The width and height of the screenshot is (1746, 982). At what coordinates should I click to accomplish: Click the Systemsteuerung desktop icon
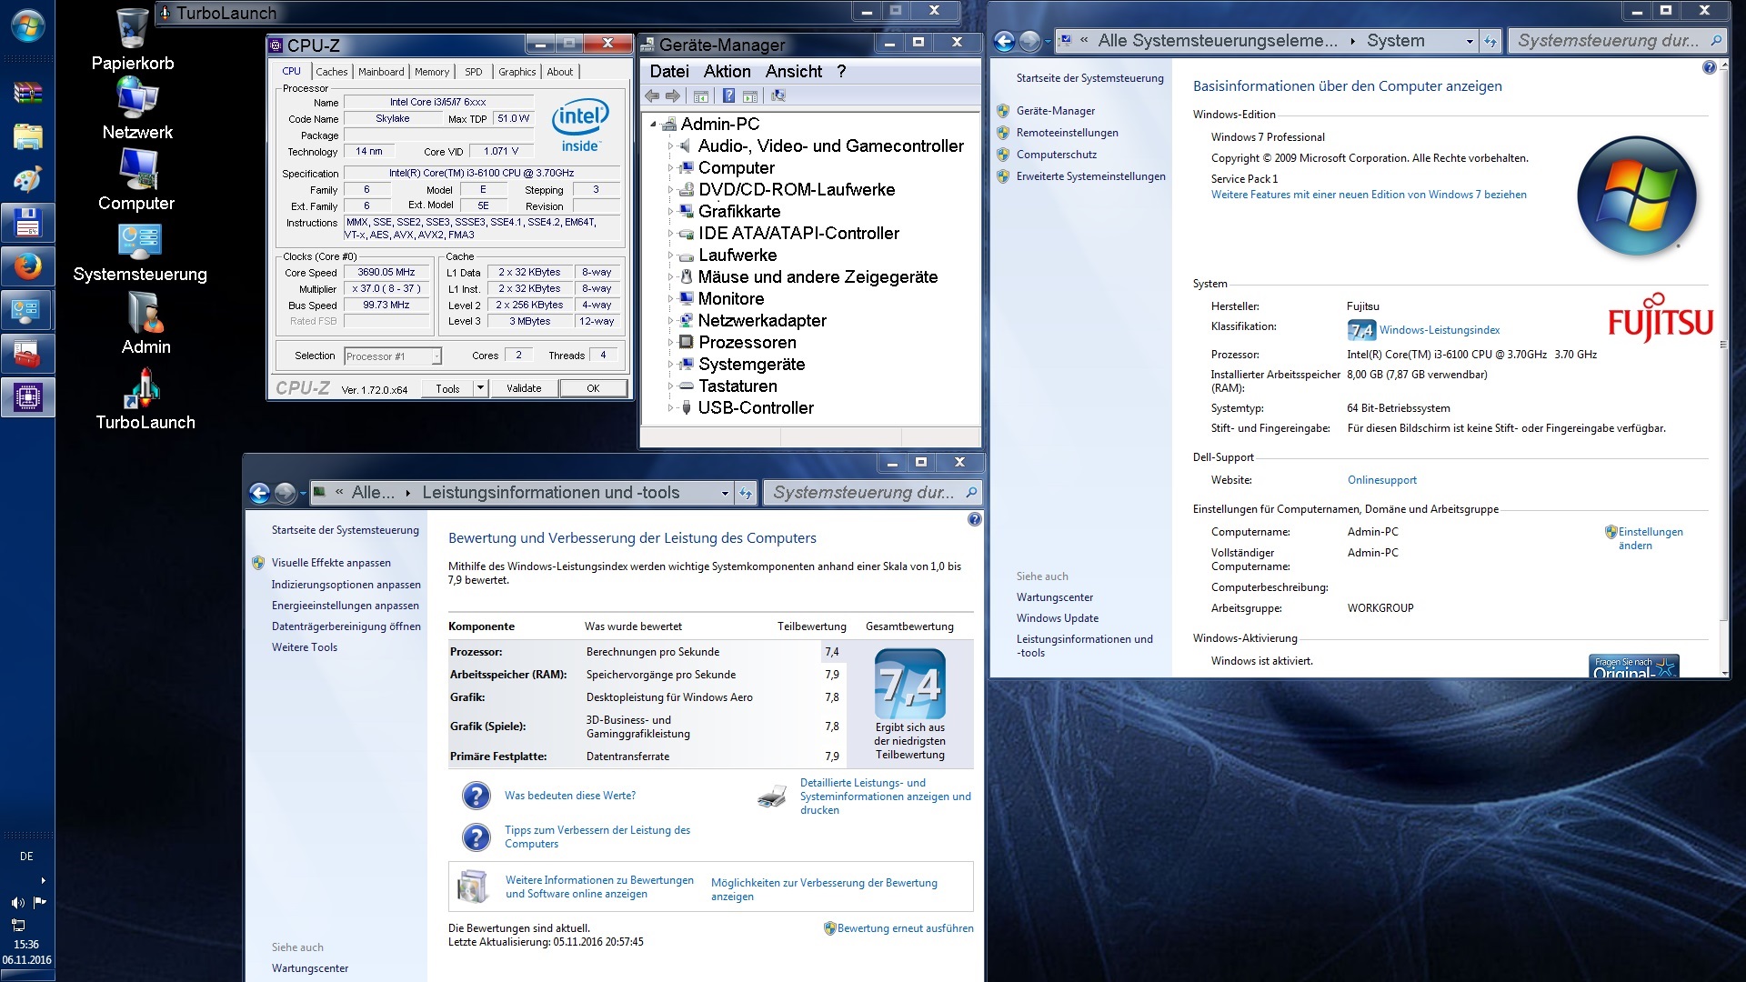[x=139, y=242]
